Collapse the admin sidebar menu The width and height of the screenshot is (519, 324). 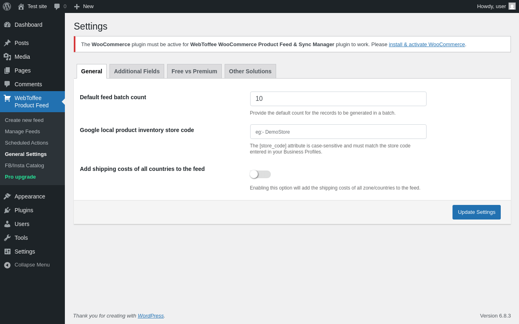point(27,265)
